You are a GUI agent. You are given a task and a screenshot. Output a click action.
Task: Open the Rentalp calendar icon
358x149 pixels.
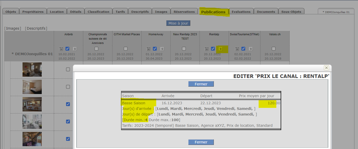pos(206,49)
